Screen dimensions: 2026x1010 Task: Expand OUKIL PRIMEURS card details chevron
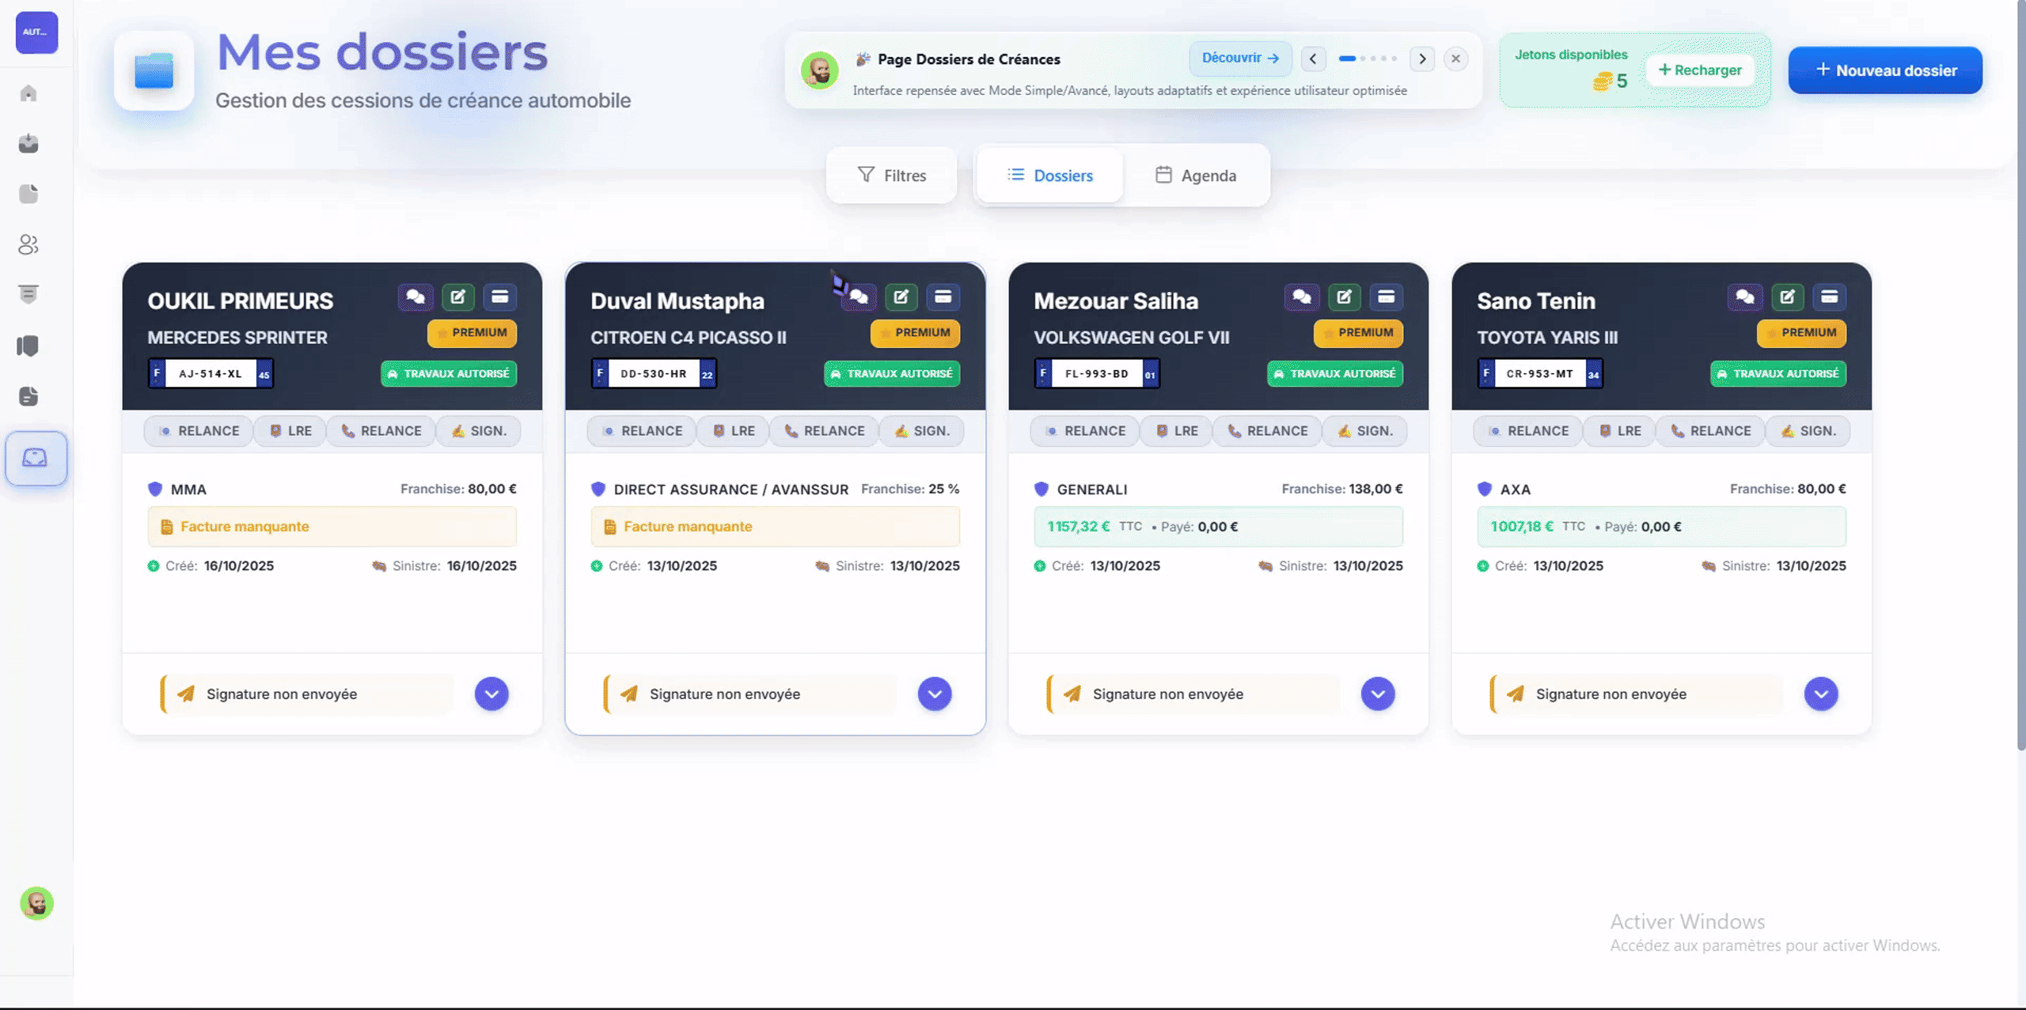click(491, 694)
